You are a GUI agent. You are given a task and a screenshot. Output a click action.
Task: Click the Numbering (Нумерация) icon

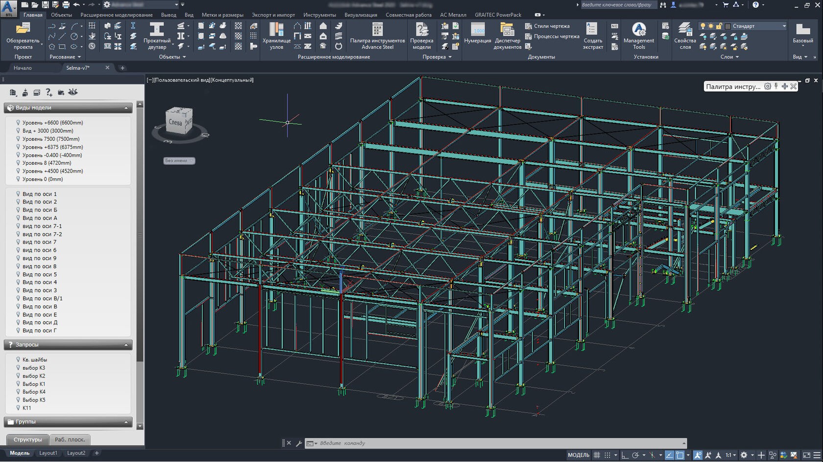[478, 30]
